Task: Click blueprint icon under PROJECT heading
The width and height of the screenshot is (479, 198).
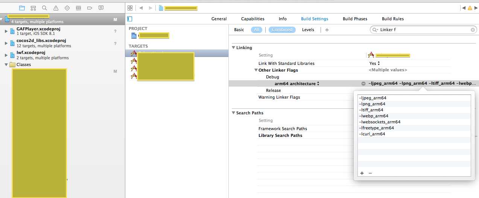Action: 134,36
